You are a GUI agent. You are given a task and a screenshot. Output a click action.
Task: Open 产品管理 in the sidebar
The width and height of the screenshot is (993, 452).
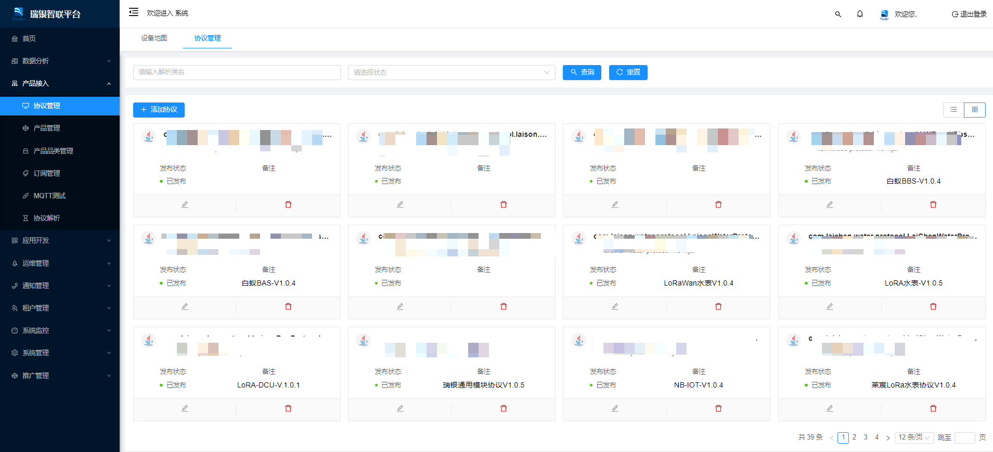60,128
